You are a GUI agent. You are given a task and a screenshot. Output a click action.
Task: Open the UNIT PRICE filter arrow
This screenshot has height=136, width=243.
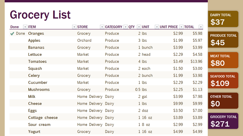[181, 27]
